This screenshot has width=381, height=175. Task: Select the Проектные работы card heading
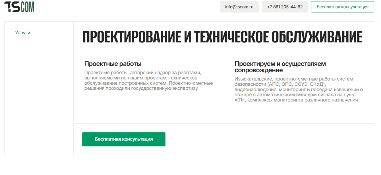click(x=113, y=64)
